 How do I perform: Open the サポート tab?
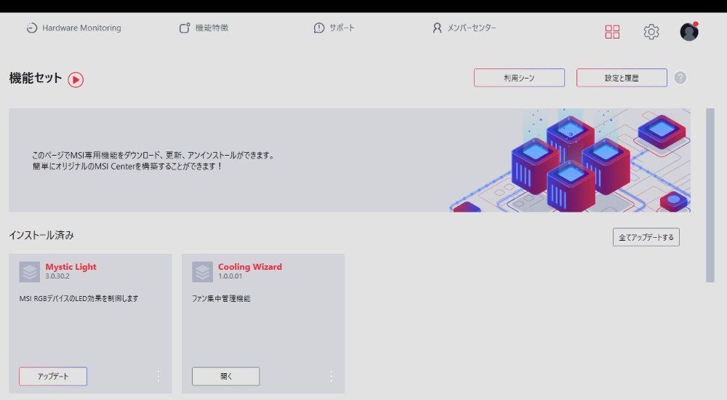tap(334, 28)
